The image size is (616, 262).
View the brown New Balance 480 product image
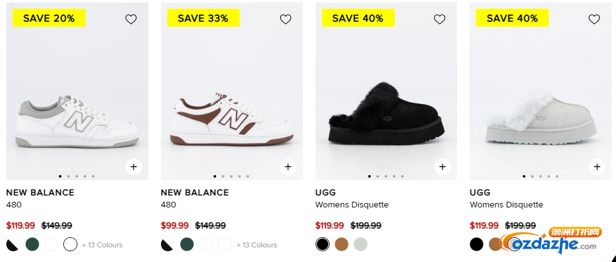pos(232,91)
